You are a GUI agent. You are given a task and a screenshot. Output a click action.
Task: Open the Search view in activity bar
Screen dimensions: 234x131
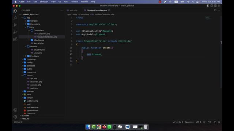[x=15, y=18]
